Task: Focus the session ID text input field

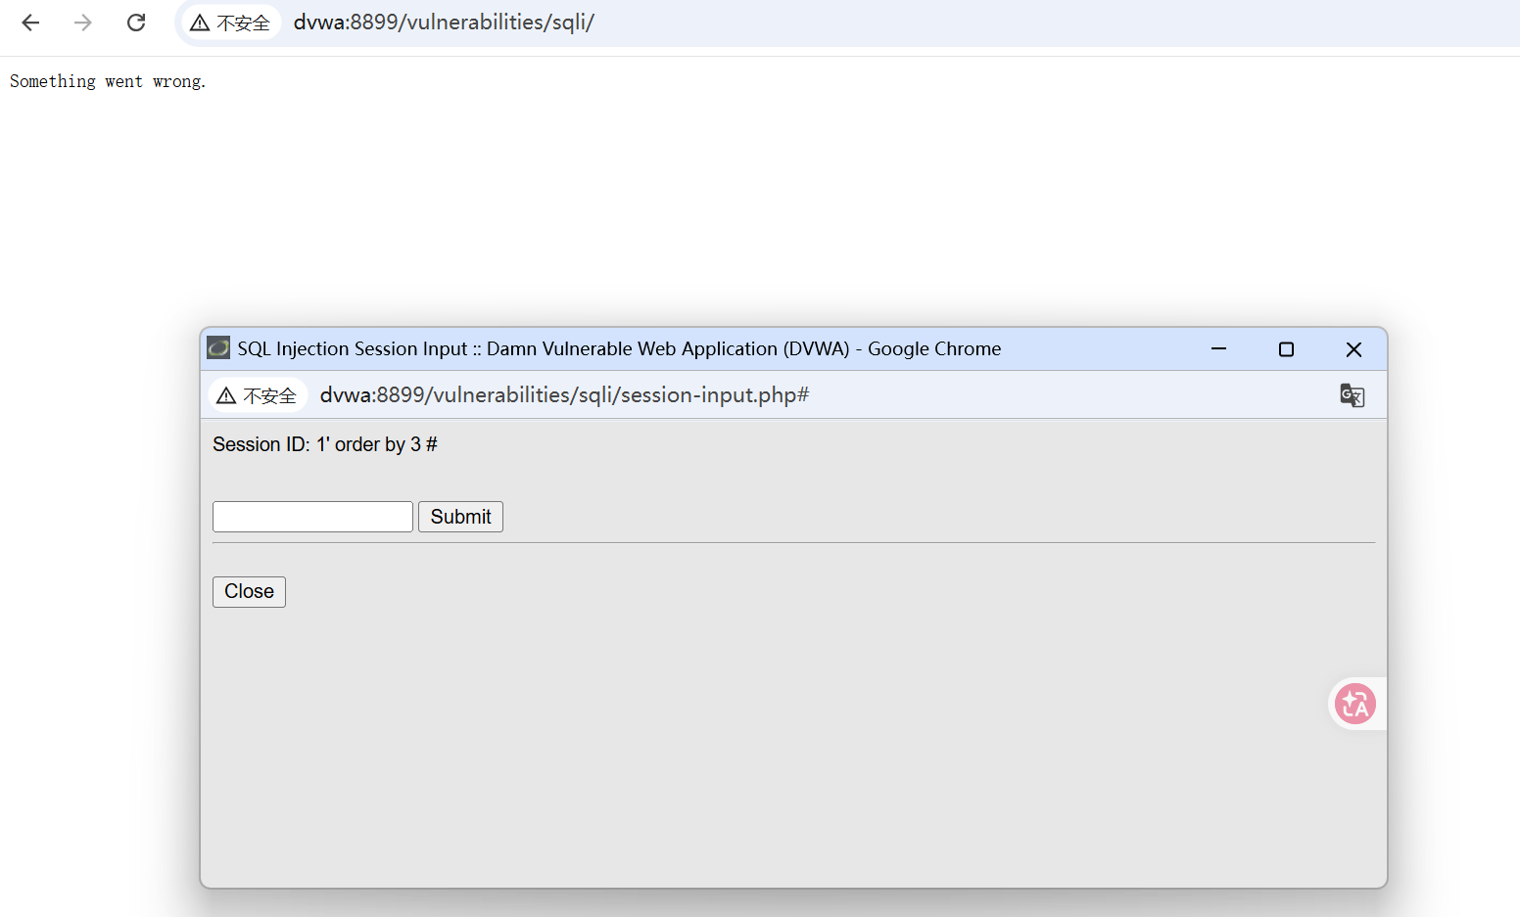Action: click(x=312, y=517)
